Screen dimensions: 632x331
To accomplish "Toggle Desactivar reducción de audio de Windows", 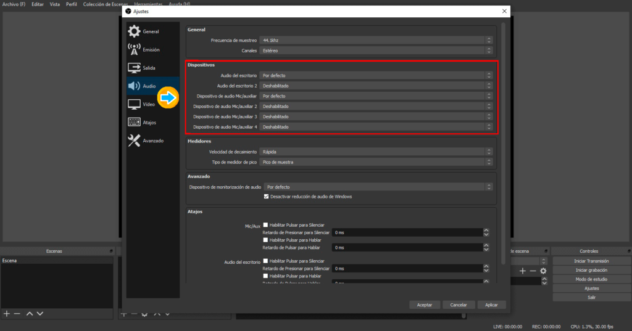I will point(267,197).
